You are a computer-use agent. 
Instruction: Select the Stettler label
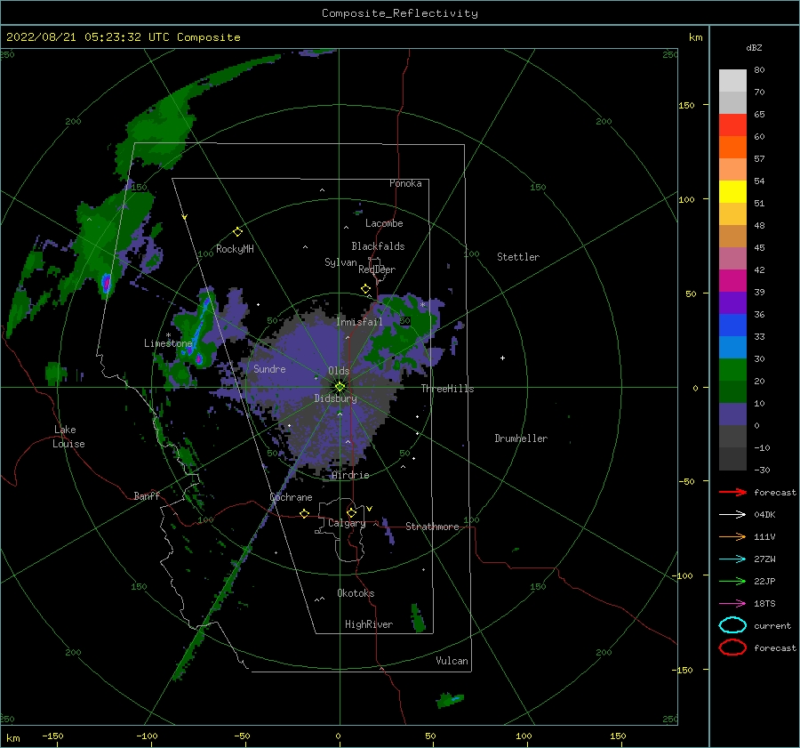pyautogui.click(x=518, y=257)
